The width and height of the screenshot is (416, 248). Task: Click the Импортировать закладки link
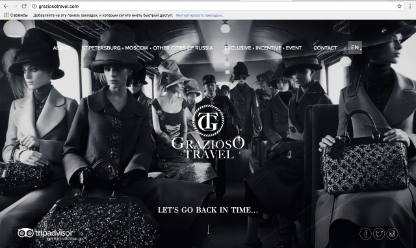[x=200, y=16]
